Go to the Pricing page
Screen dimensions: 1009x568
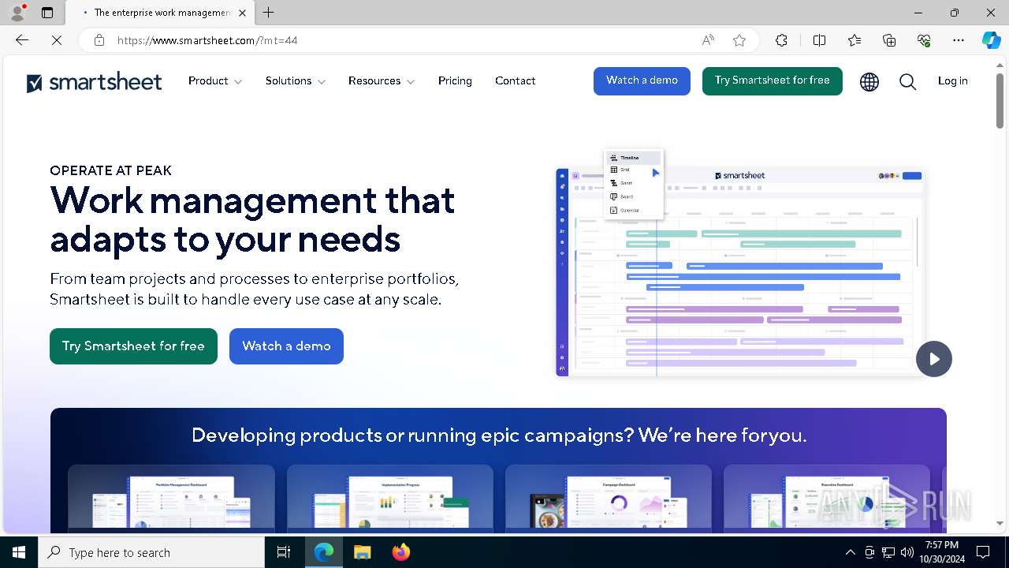(x=455, y=80)
